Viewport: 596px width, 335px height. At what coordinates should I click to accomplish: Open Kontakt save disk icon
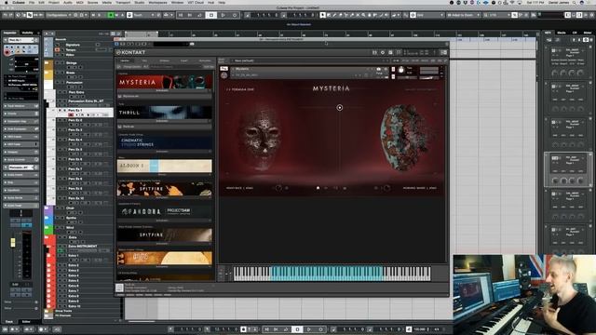coord(391,52)
